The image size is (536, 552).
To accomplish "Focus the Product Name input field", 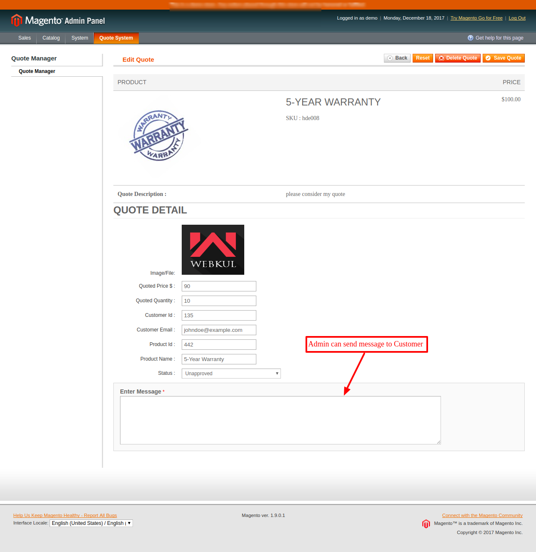I will (219, 359).
